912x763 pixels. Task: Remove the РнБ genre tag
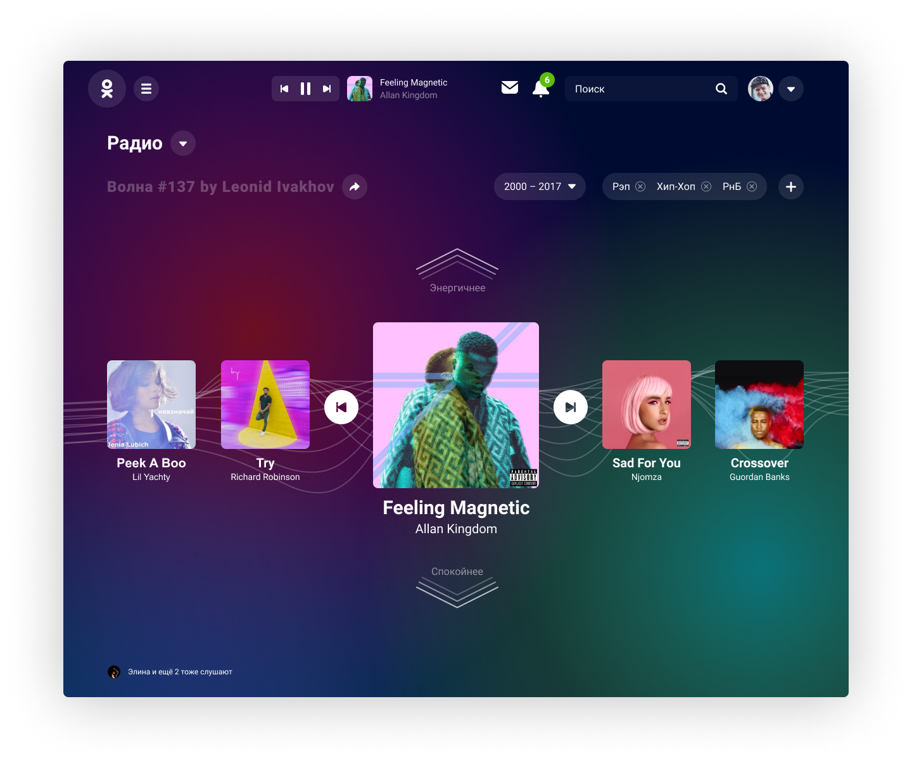tap(752, 186)
